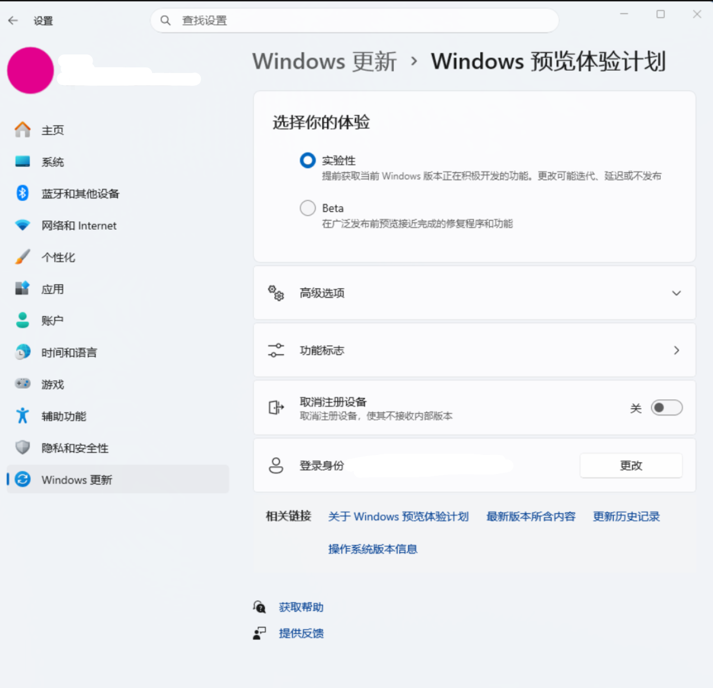Screen dimensions: 713x688
Task: Click the 获取帮助 link
Action: tap(301, 607)
